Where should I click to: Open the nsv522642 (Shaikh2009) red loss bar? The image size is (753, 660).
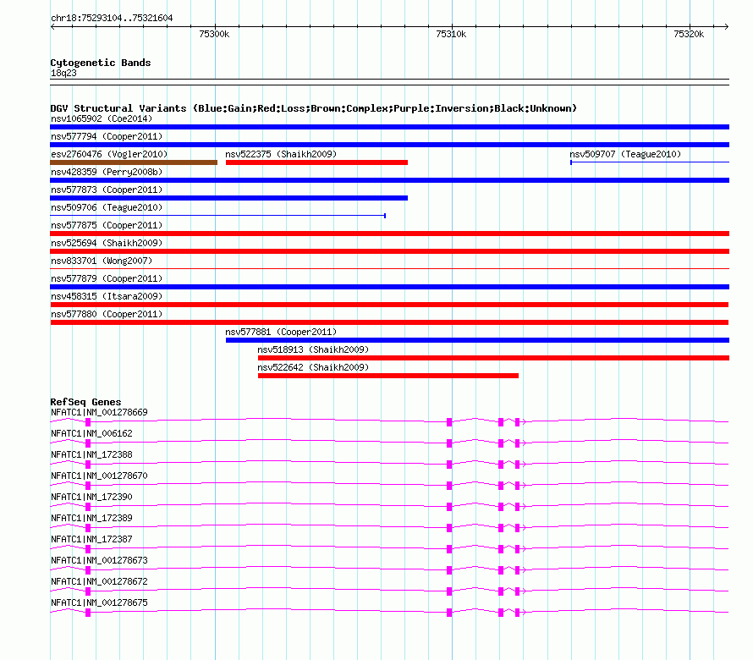click(388, 376)
